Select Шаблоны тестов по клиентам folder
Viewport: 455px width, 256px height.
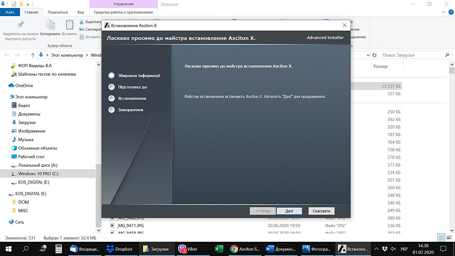point(47,74)
